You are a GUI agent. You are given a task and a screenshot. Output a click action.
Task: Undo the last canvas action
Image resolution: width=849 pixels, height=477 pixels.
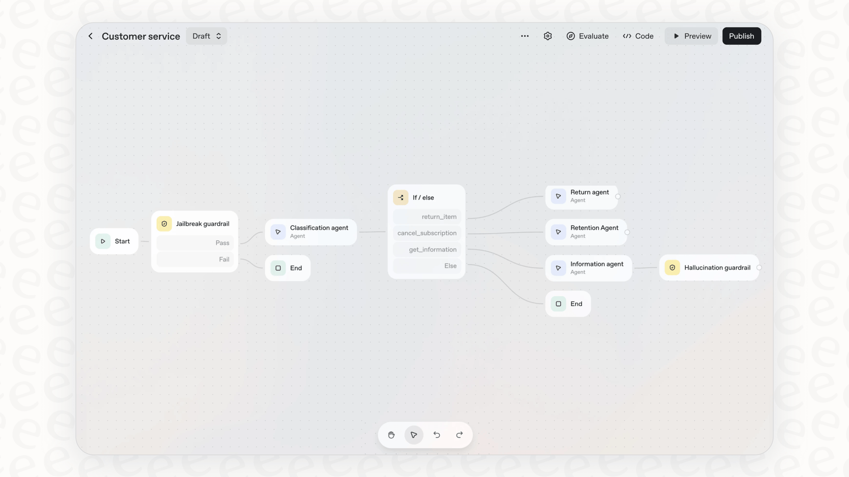tap(436, 435)
